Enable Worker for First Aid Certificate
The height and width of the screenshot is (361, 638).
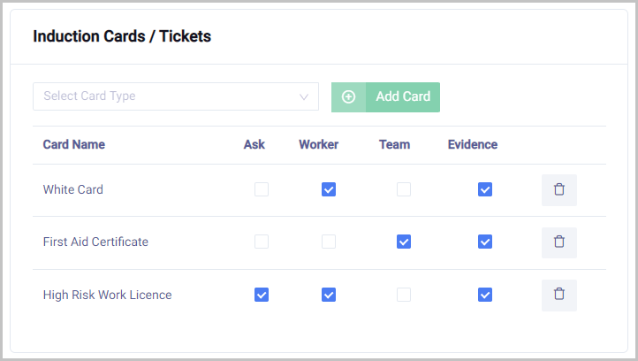(329, 242)
